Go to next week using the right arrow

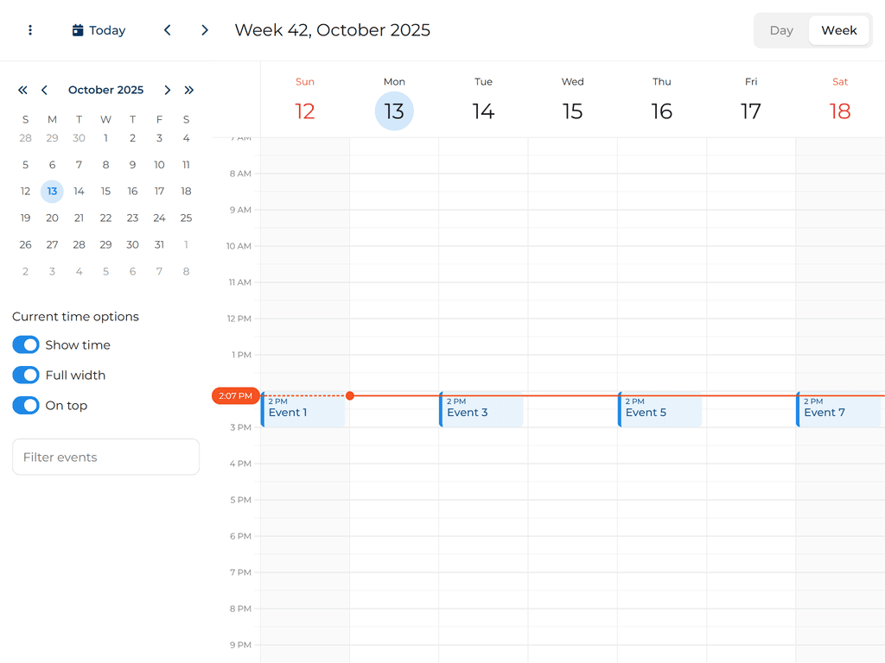pos(205,30)
